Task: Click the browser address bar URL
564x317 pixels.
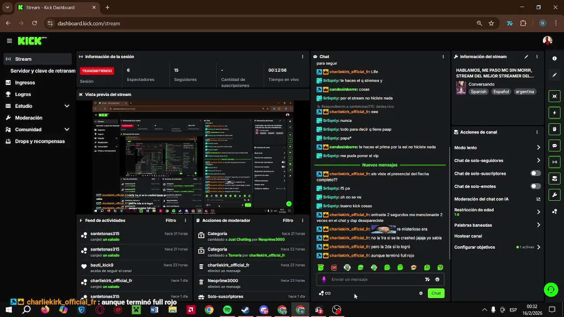Action: [x=89, y=23]
